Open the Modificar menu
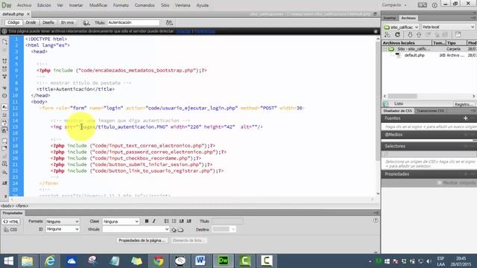 (98, 5)
